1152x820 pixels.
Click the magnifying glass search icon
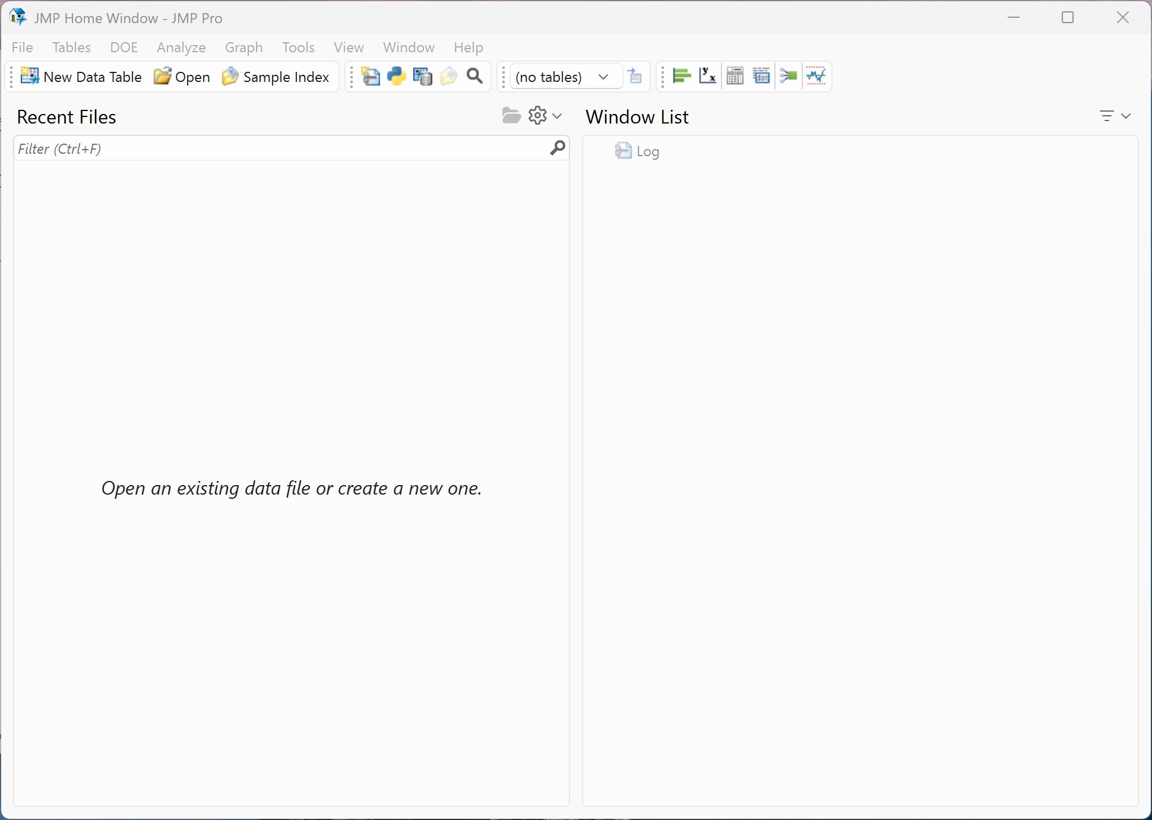(x=474, y=76)
